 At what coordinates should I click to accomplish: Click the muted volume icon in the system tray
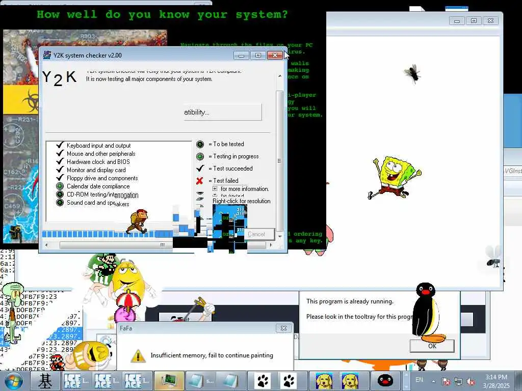click(x=471, y=381)
